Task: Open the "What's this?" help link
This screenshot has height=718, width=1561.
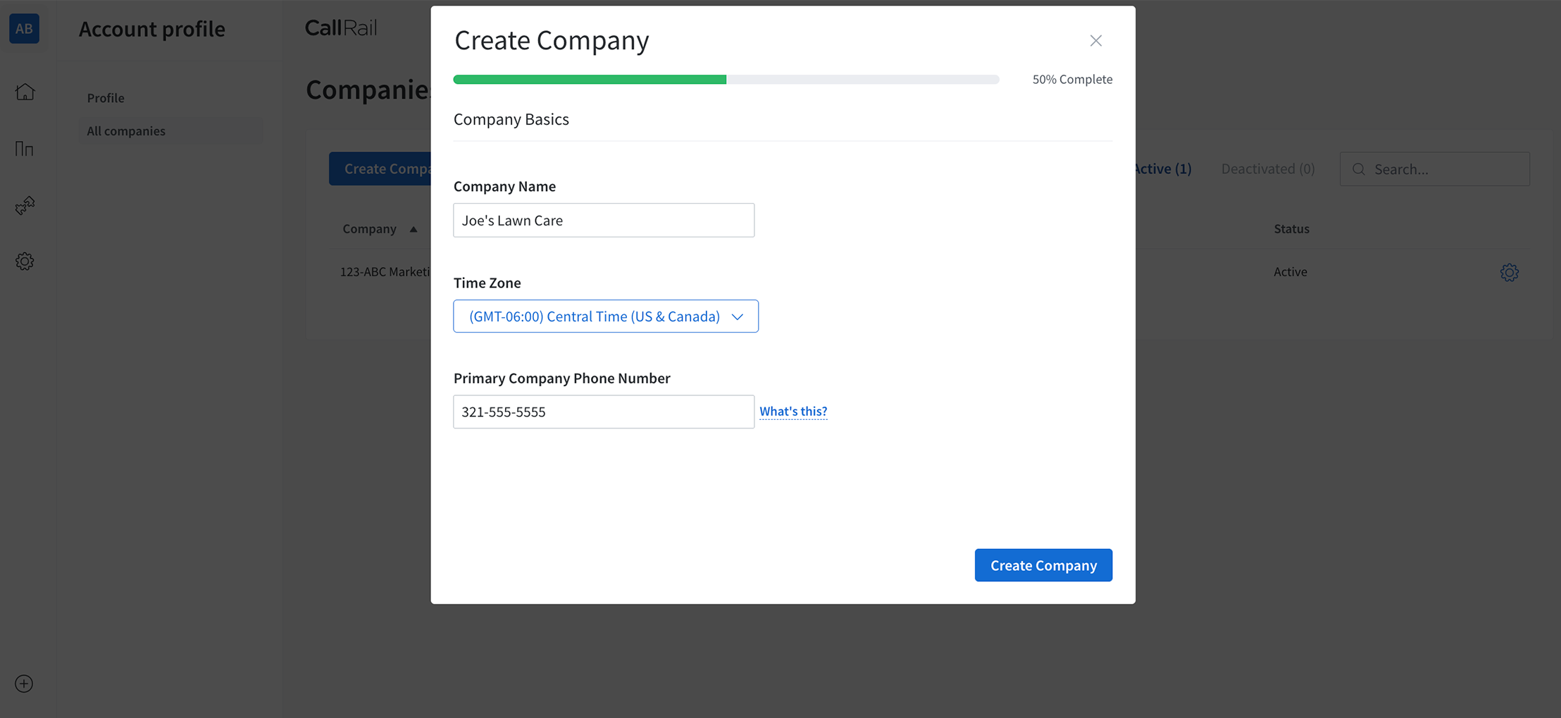Action: (792, 411)
